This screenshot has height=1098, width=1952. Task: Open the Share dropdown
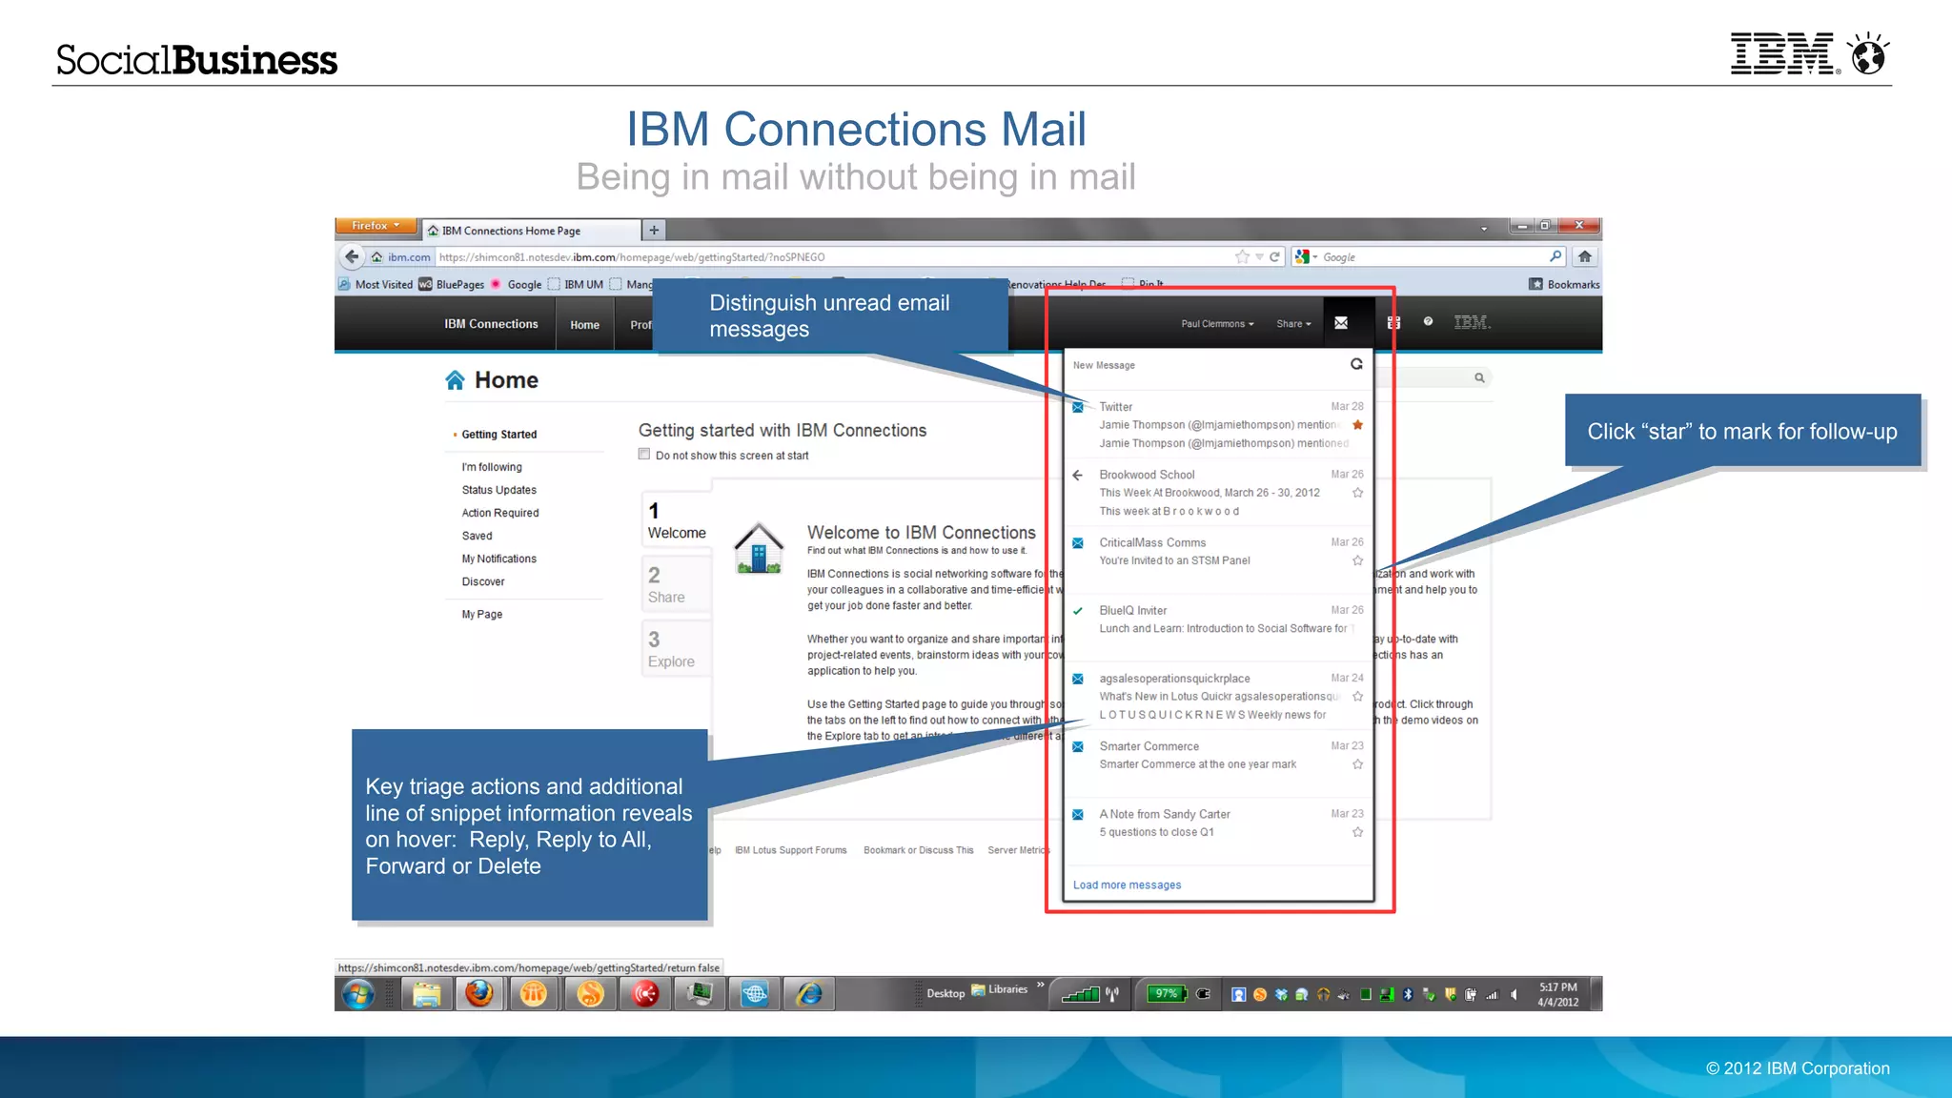point(1293,324)
